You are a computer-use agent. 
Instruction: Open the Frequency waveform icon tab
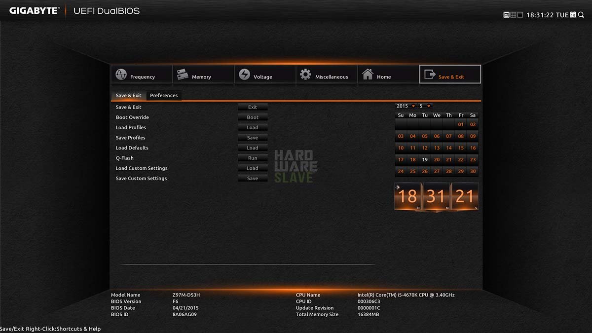(142, 74)
